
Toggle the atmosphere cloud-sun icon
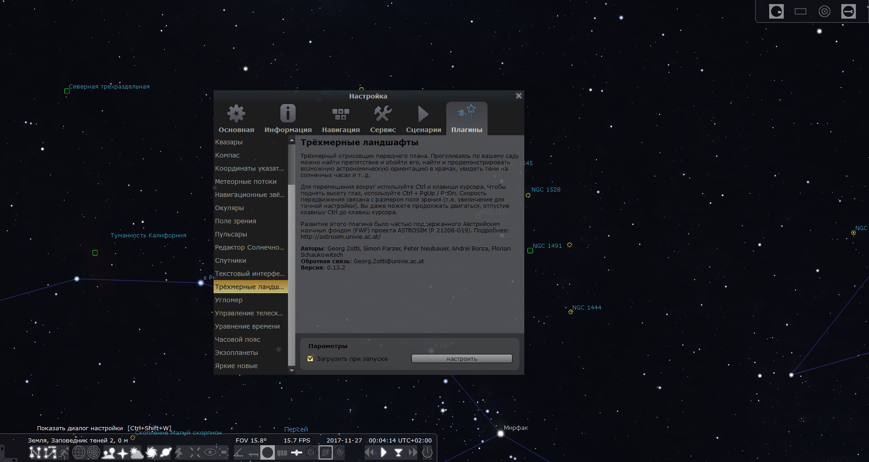coord(137,452)
